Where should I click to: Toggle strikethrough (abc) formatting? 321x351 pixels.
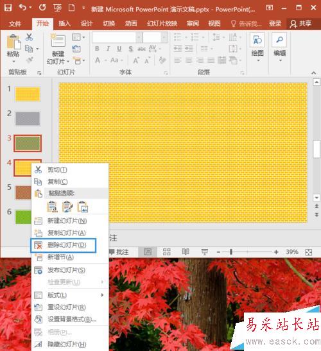coord(141,49)
